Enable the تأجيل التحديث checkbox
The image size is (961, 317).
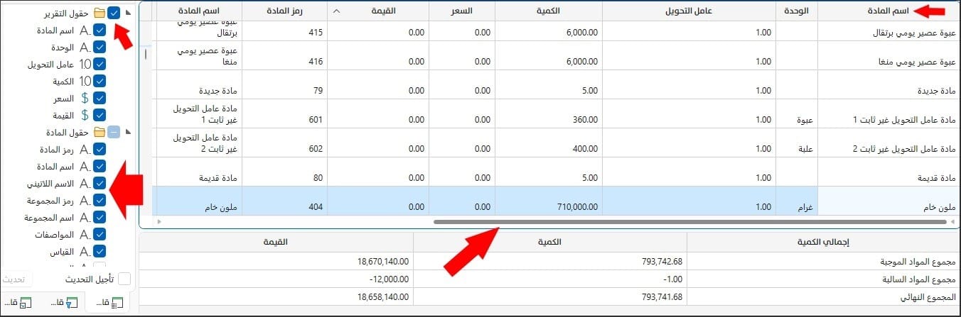click(x=124, y=279)
